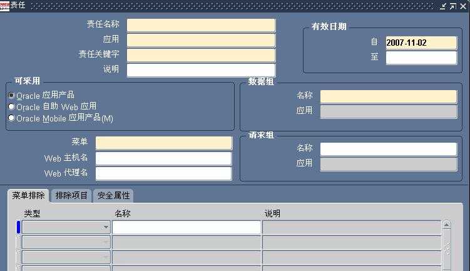470x271 pixels.
Task: Click the Oracle window icon in title bar
Action: (x=5, y=6)
